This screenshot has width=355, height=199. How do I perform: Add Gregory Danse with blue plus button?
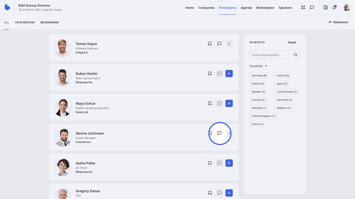229,193
